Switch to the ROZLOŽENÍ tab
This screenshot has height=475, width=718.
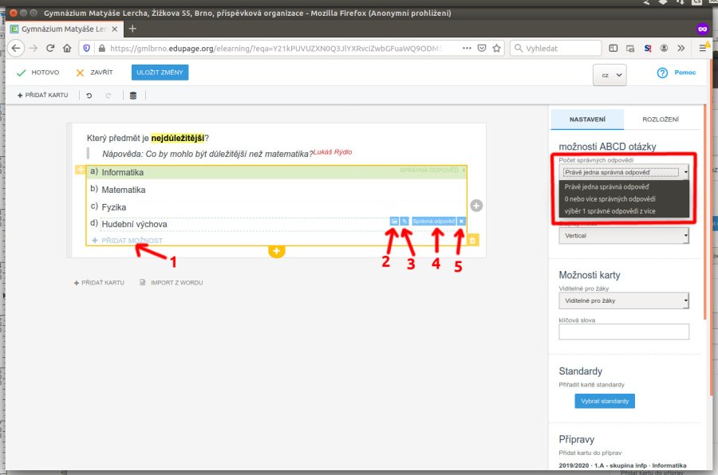click(x=661, y=120)
